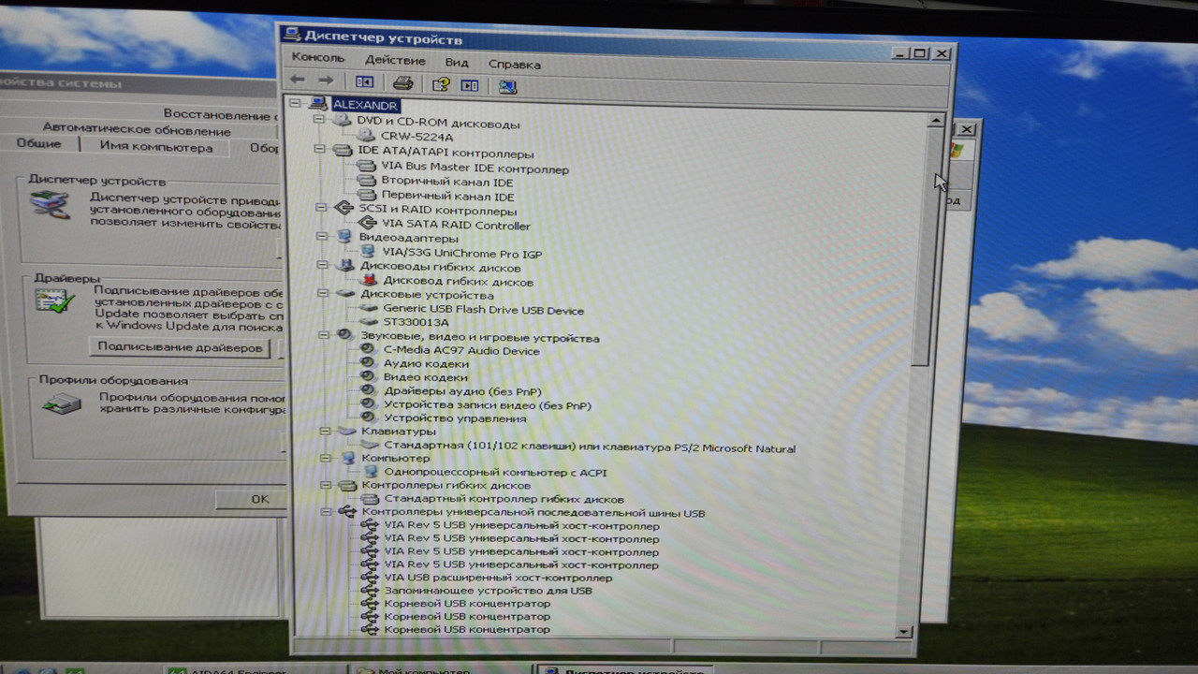Switch to Автоматическое обновление tab
1198x674 pixels.
(x=137, y=129)
